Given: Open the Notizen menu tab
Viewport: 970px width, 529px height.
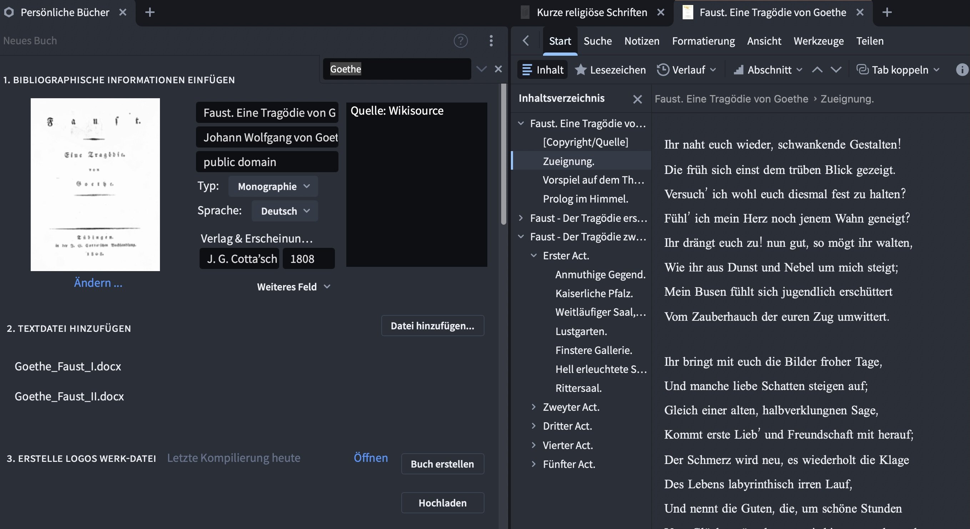Looking at the screenshot, I should coord(642,41).
